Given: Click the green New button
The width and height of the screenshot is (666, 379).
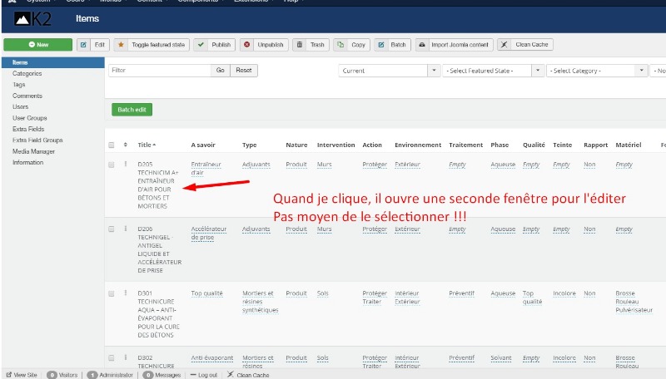Looking at the screenshot, I should (37, 45).
